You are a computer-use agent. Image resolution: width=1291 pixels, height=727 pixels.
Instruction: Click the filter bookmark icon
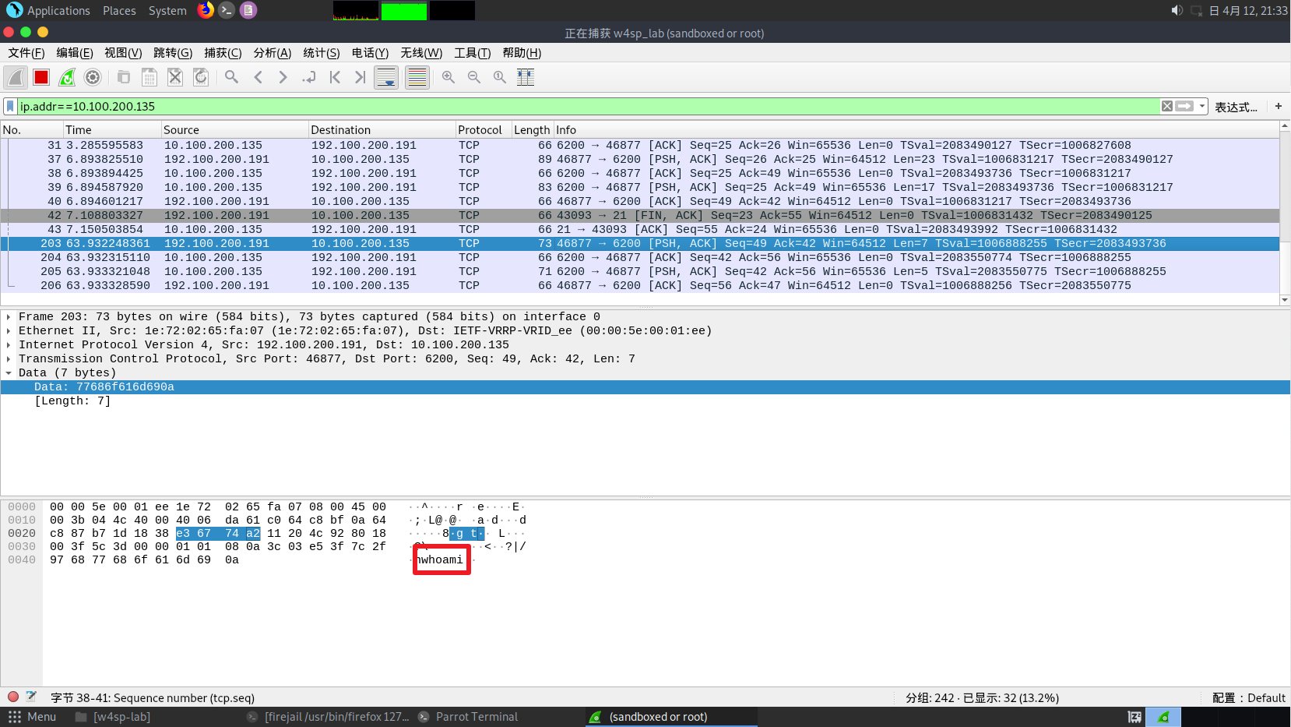point(10,106)
